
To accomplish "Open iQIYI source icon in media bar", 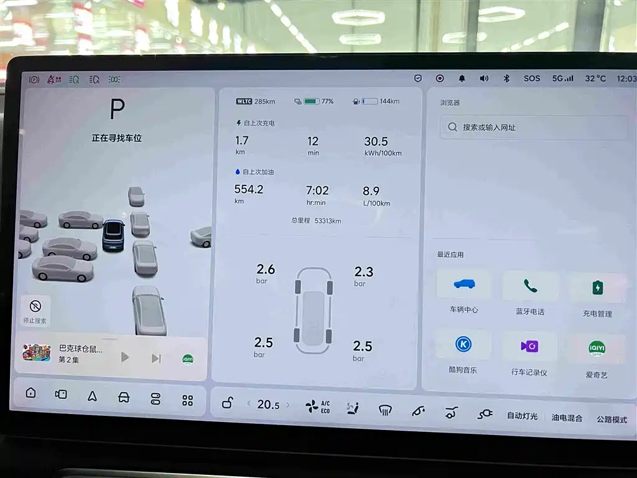I will point(188,359).
